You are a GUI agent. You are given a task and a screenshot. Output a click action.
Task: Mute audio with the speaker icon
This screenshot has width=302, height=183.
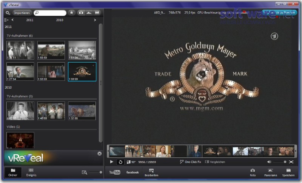click(269, 162)
